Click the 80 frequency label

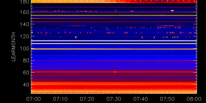point(26,61)
